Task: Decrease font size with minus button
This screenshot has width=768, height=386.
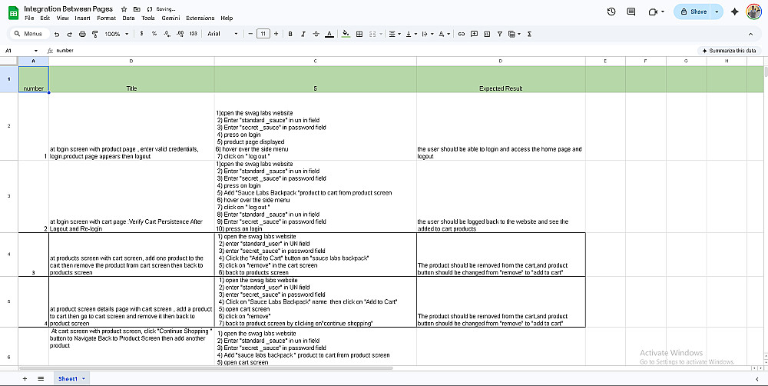Action: [x=251, y=34]
